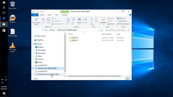173x97 pixels.
Task: Expand the Downloads tree node
Action: pos(34,53)
